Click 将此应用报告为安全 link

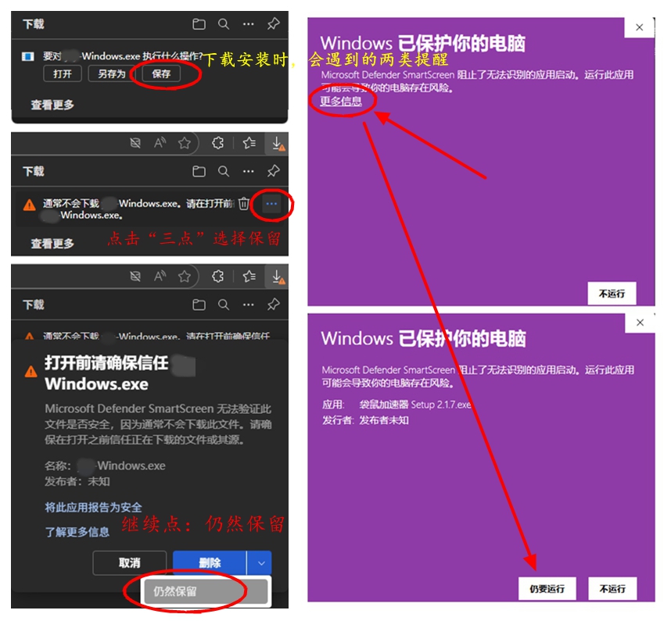pos(93,507)
